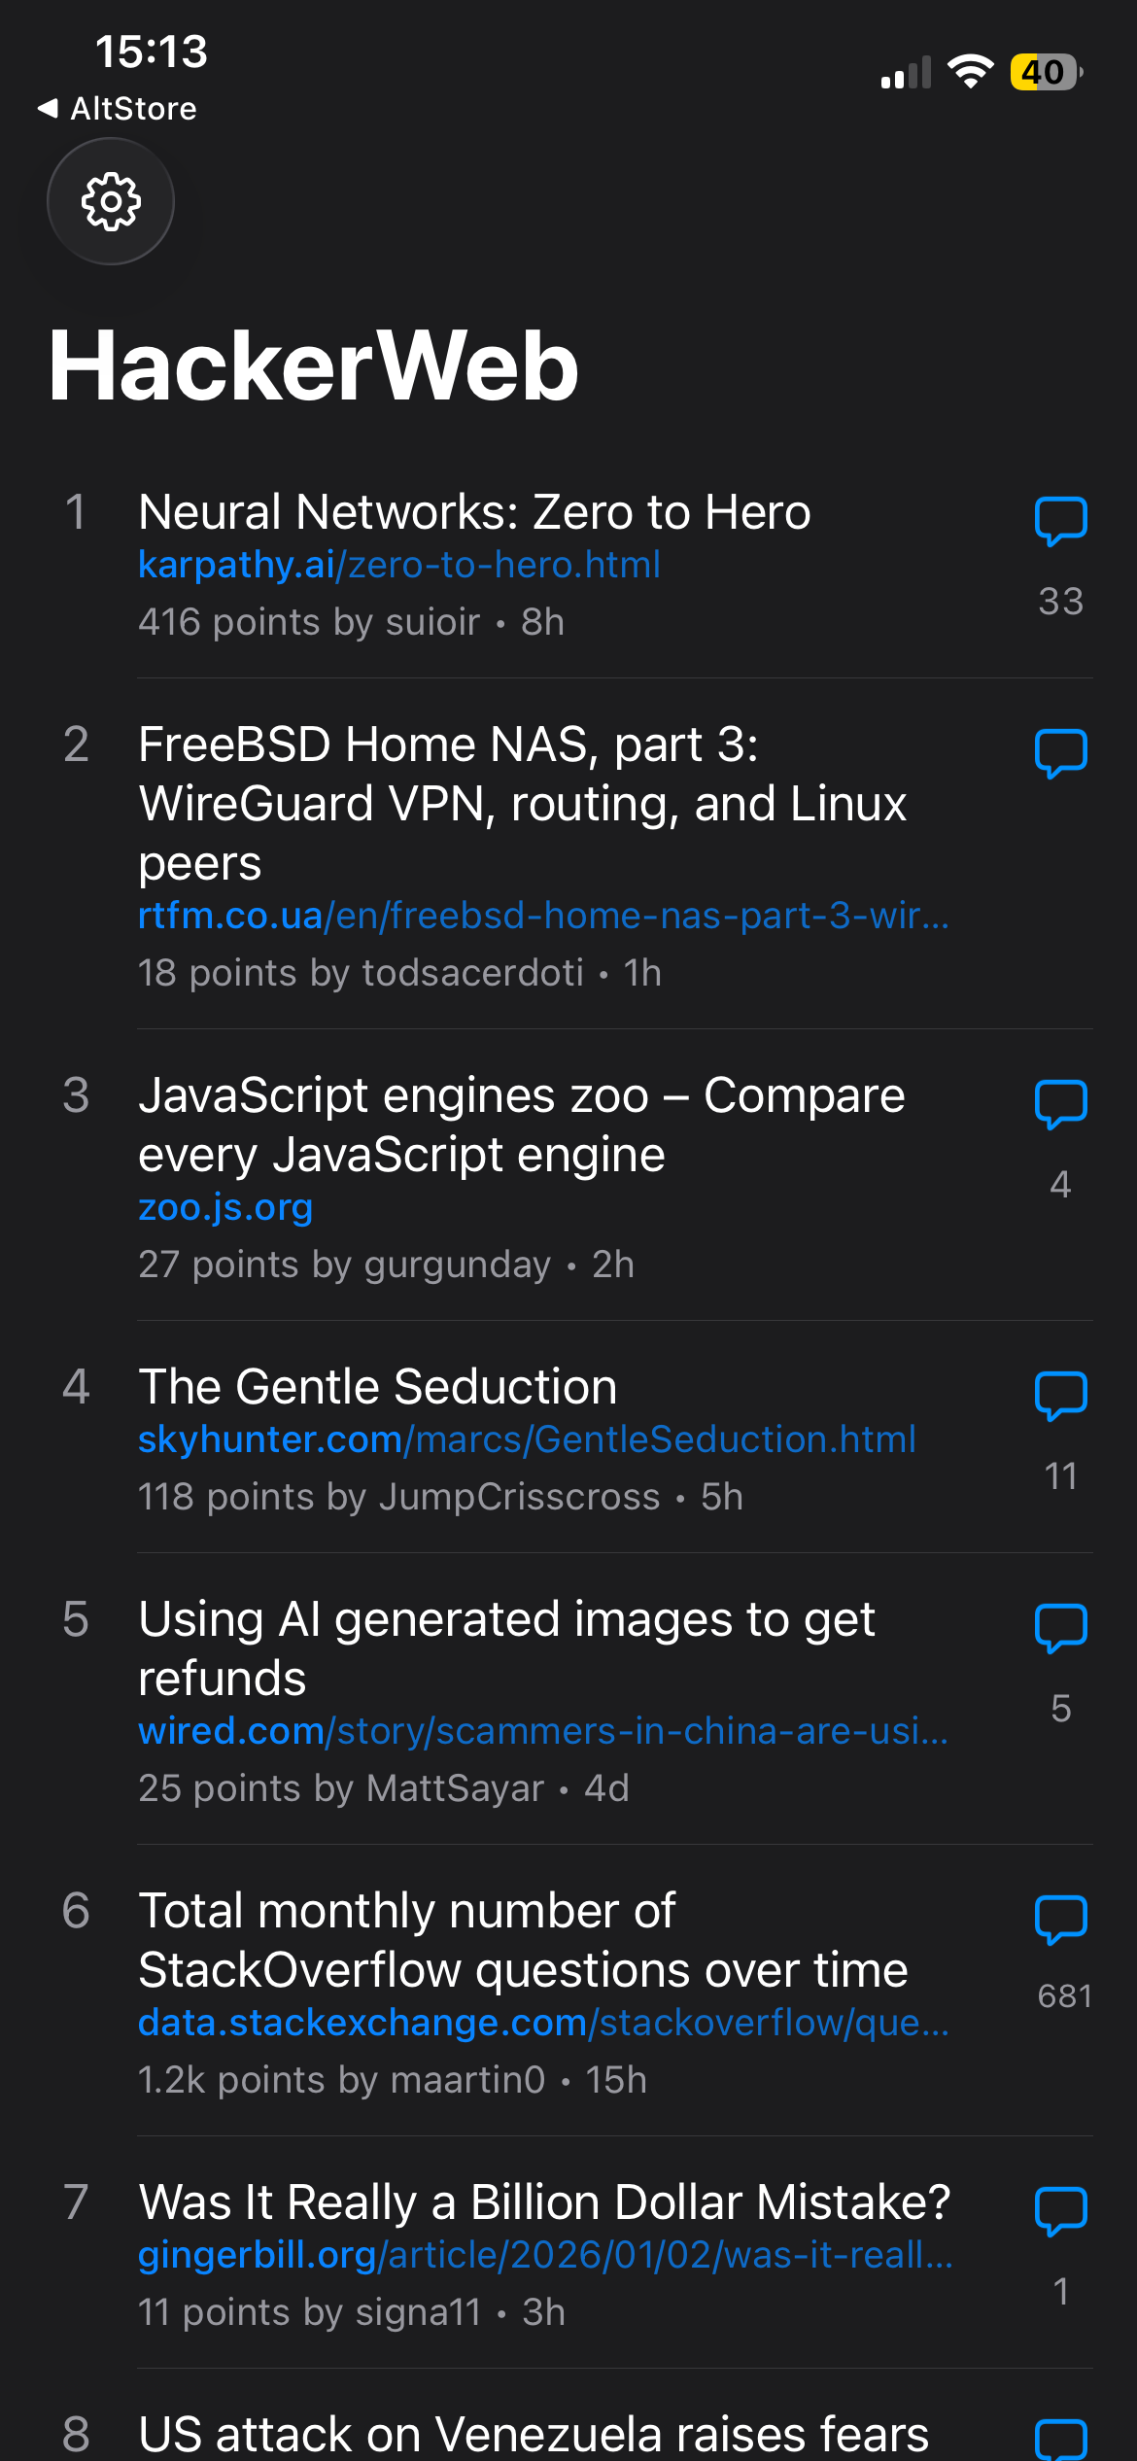This screenshot has height=2461, width=1137.
Task: Open rtfm.co.ua FreeBSD article link
Action: coord(542,916)
